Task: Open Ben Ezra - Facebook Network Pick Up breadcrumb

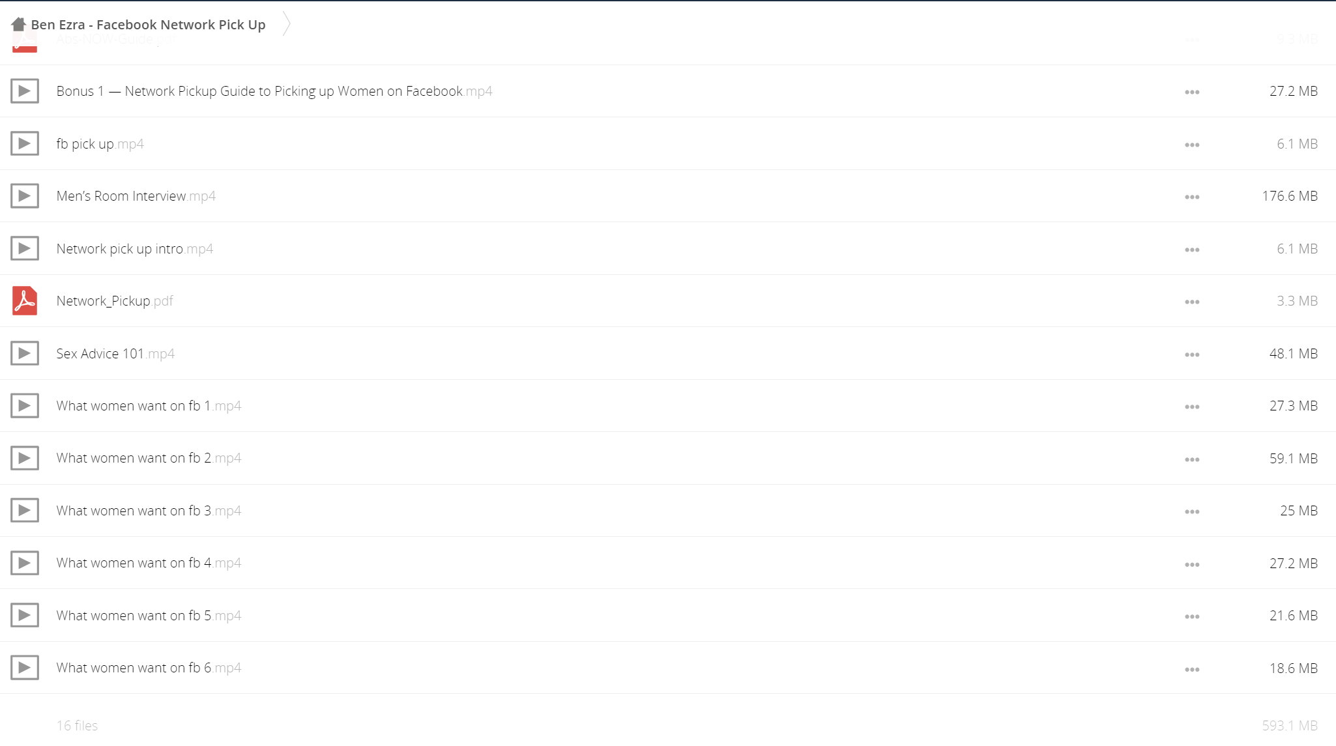Action: click(x=148, y=25)
